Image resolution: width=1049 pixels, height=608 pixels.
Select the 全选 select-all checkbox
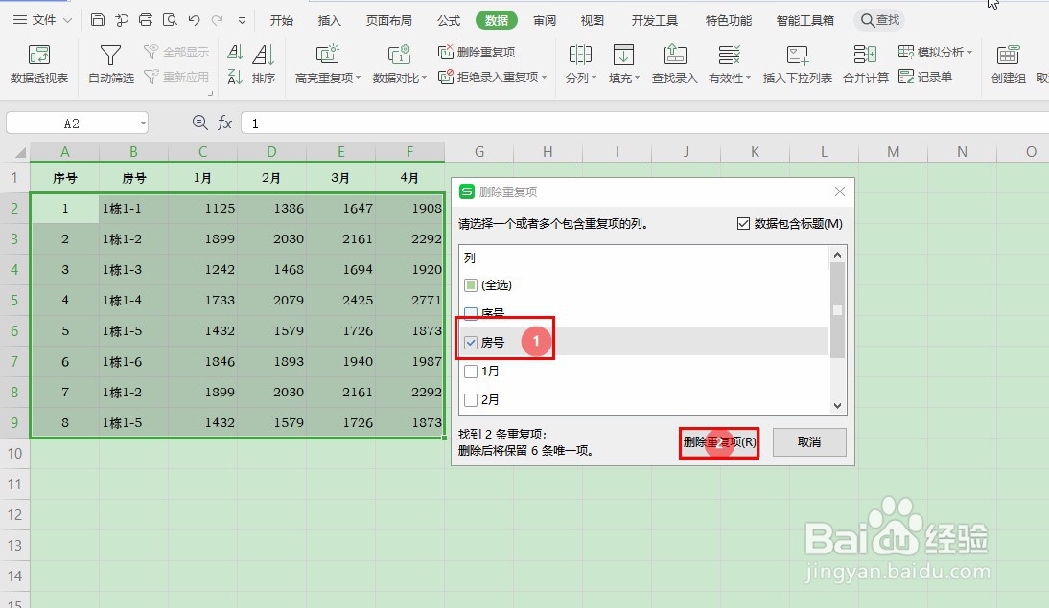[469, 283]
